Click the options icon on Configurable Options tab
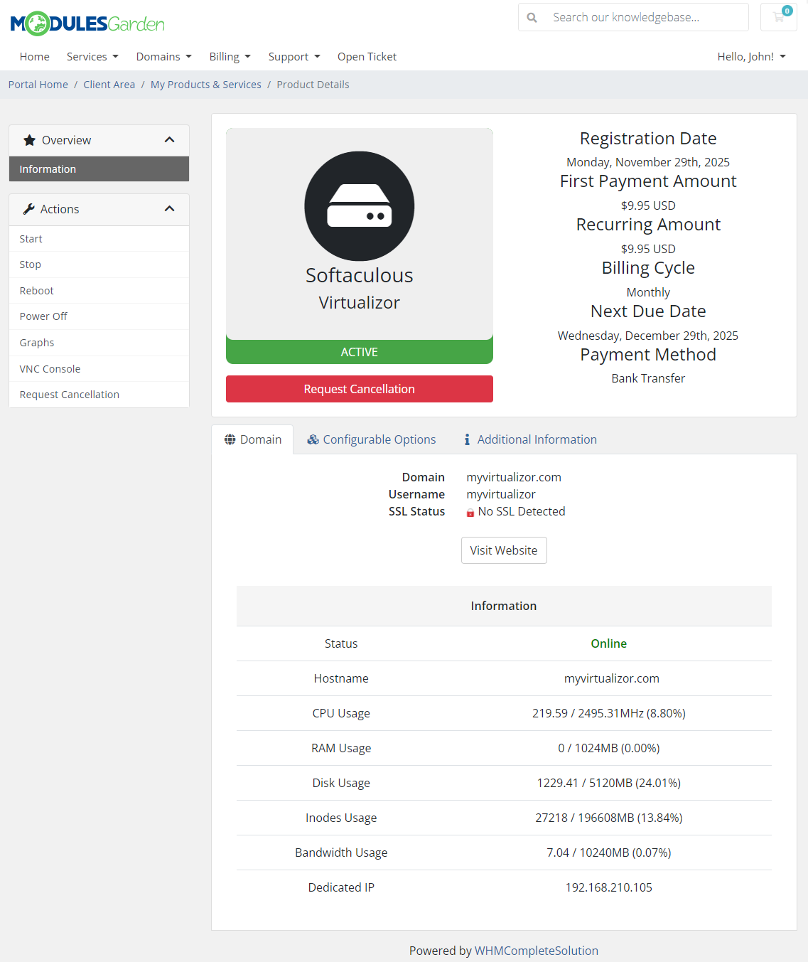This screenshot has height=962, width=808. tap(313, 439)
